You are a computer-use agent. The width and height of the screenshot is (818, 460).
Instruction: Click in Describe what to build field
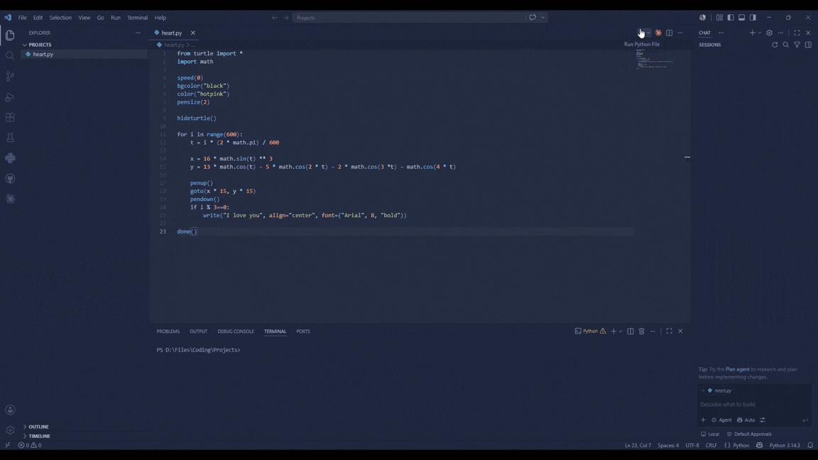click(754, 404)
